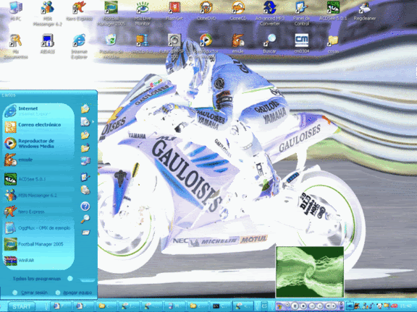Launch ACDSee 5.0.1 from Start menu
The width and height of the screenshot is (417, 312).
pyautogui.click(x=38, y=179)
